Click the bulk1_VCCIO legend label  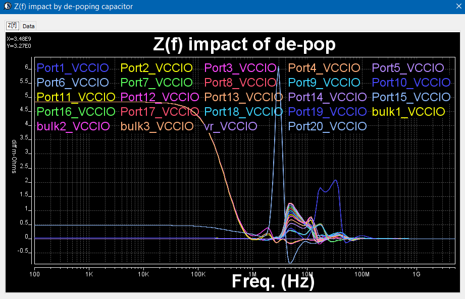(408, 112)
